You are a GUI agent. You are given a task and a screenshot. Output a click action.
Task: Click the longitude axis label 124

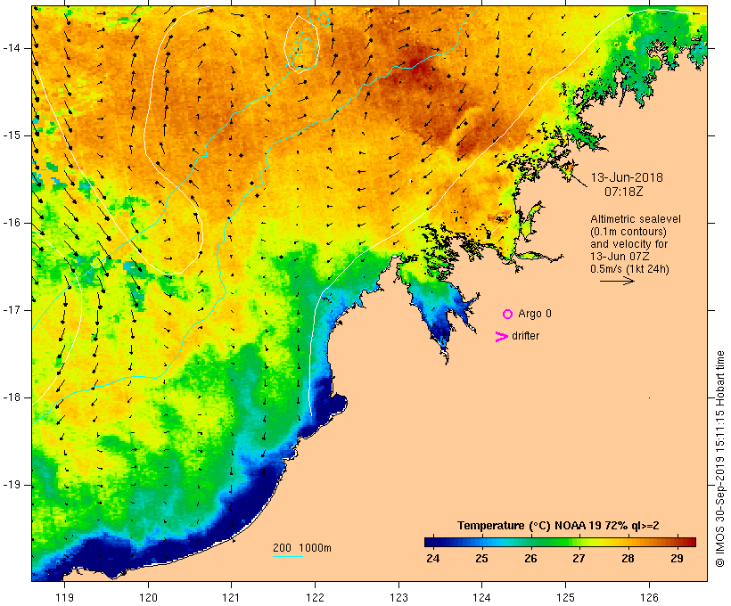coord(481,597)
